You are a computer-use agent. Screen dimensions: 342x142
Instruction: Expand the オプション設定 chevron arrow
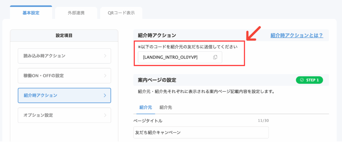point(105,115)
